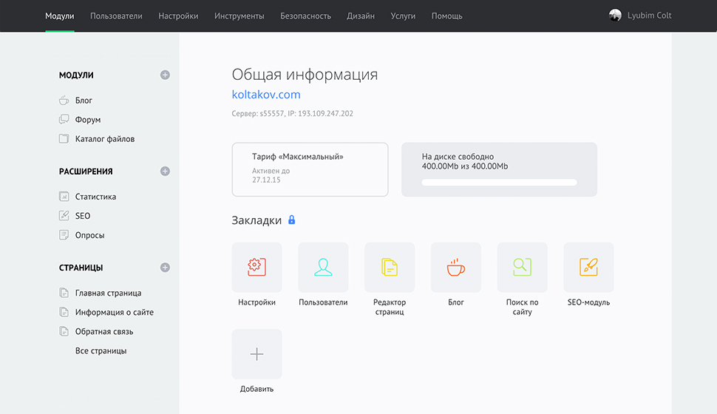The width and height of the screenshot is (717, 414).
Task: Open the Блог coffee cup bookmark tile
Action: pos(456,267)
